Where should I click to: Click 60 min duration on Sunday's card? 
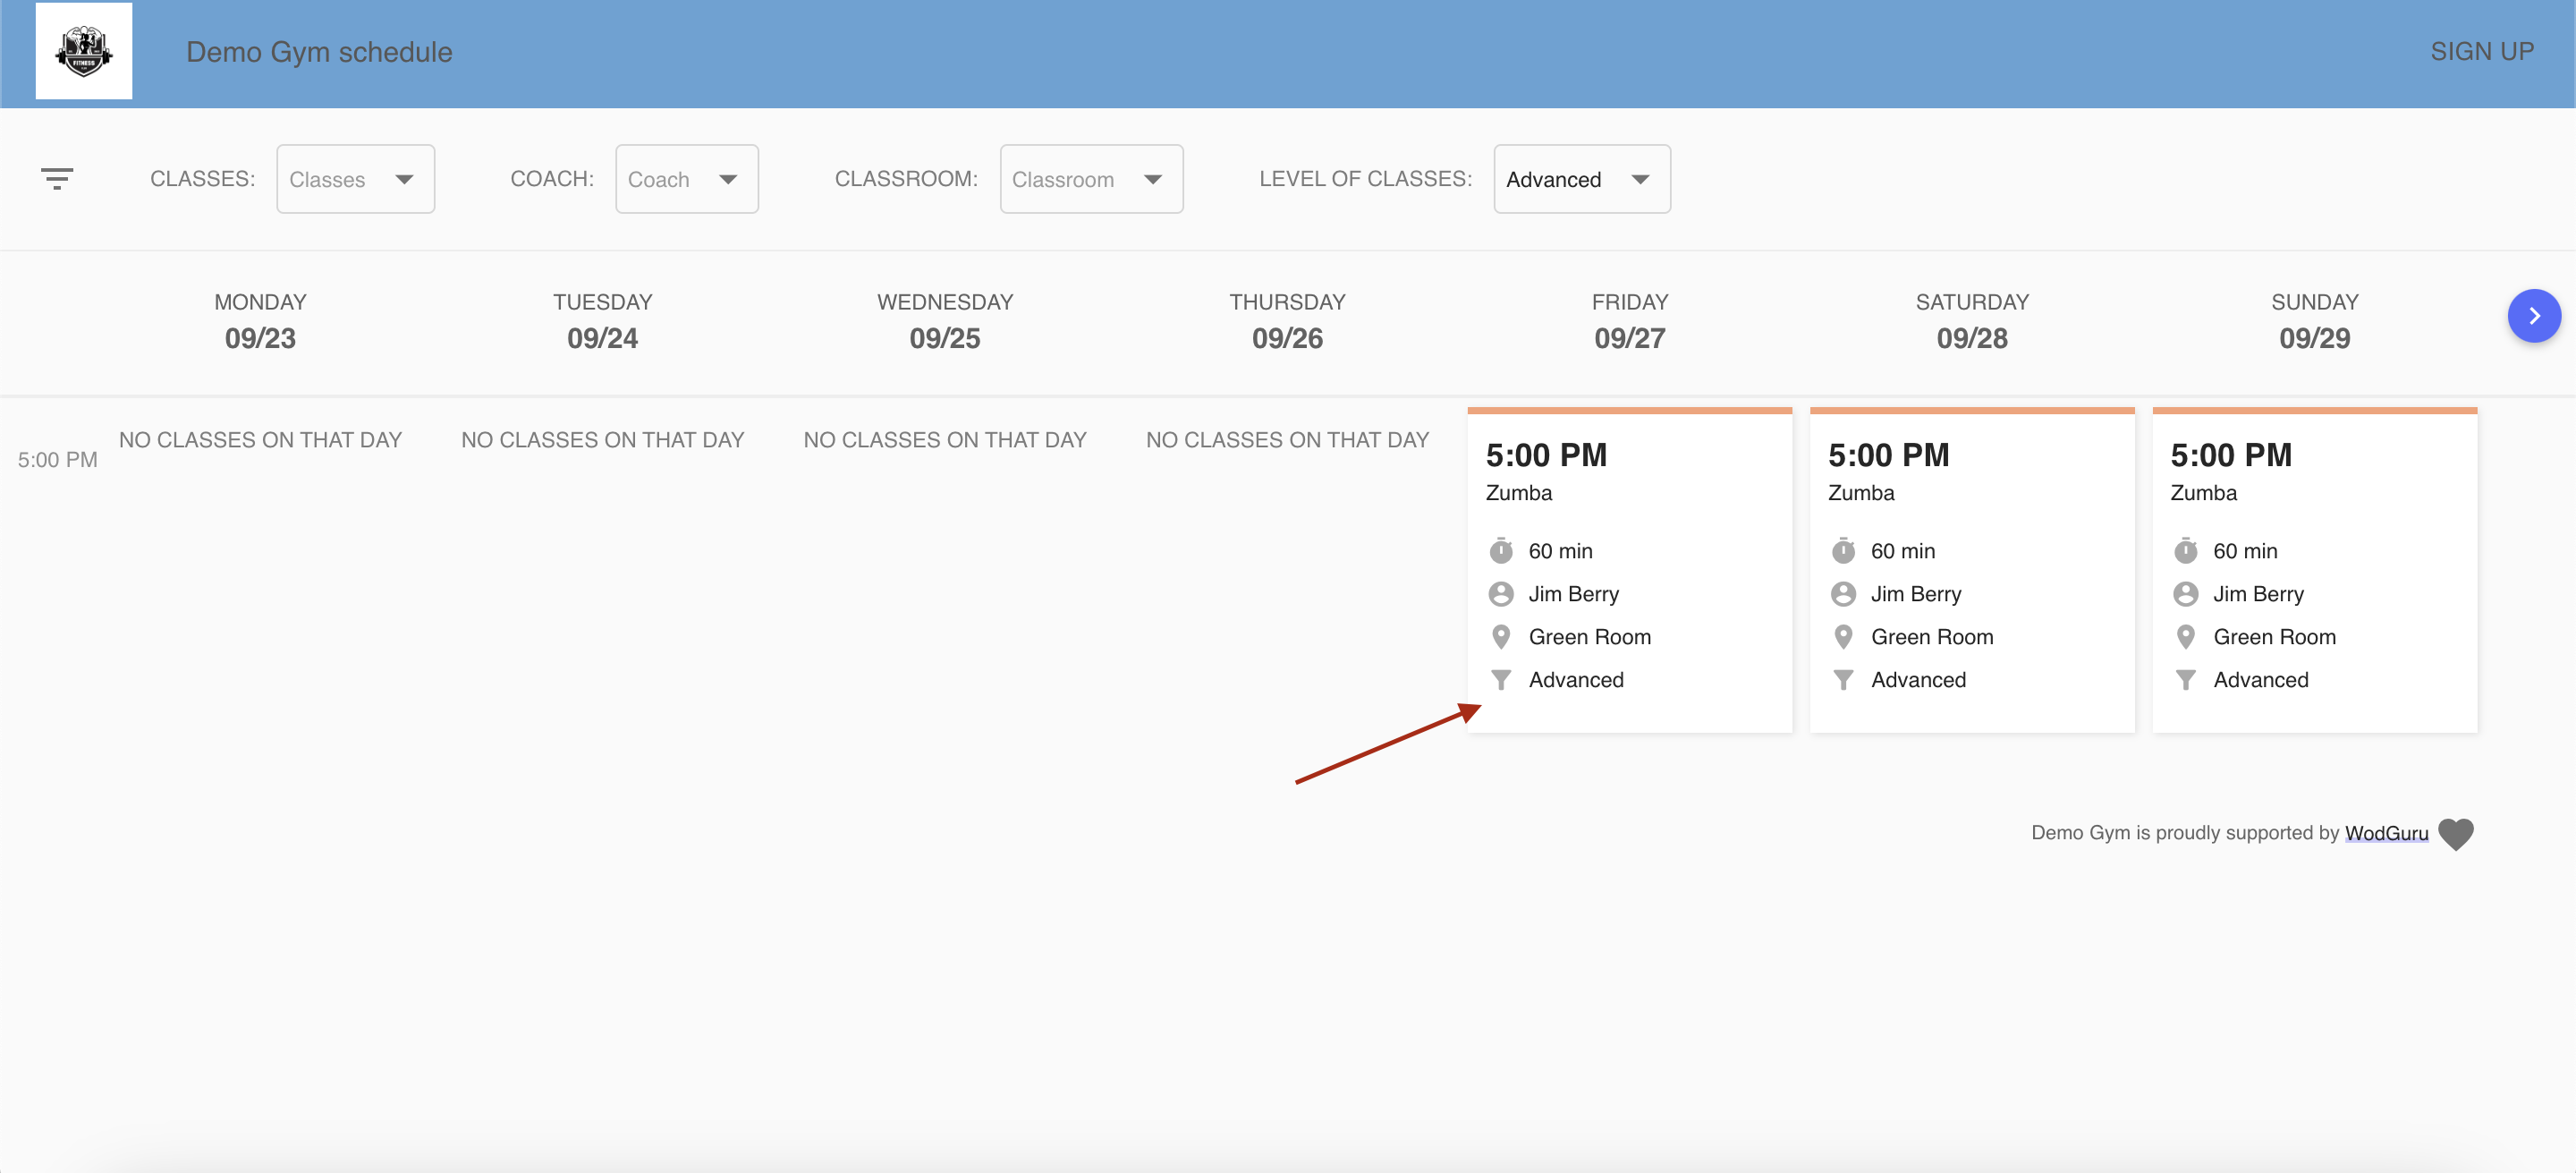2245,551
